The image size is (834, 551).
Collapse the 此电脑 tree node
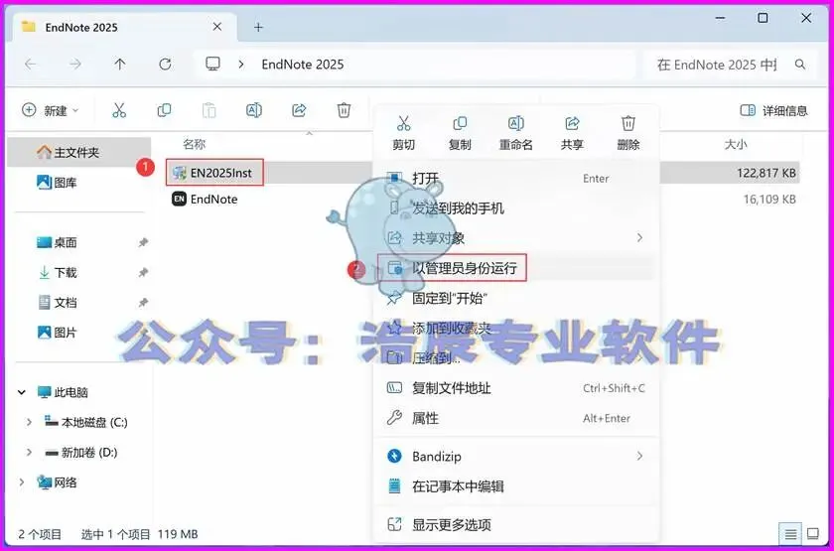click(22, 392)
